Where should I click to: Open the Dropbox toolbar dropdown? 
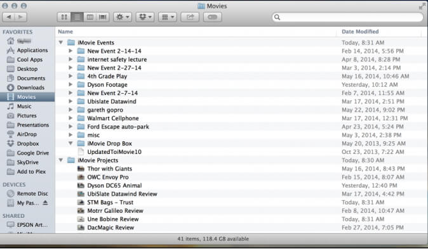(145, 17)
